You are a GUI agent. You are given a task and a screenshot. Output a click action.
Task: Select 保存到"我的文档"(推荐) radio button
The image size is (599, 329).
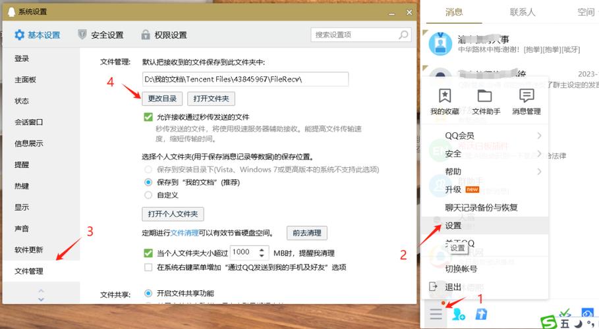click(x=148, y=182)
